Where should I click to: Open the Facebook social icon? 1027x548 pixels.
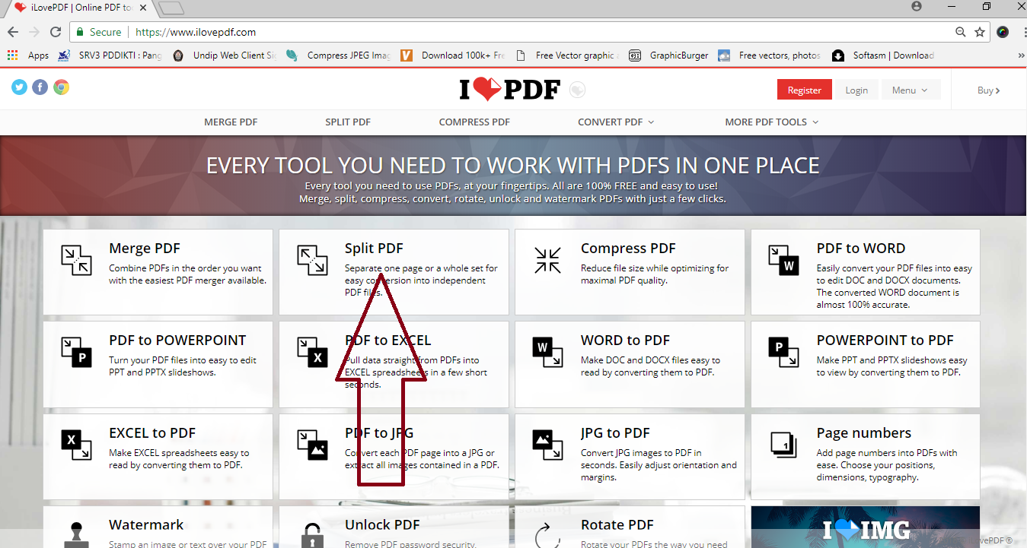40,87
